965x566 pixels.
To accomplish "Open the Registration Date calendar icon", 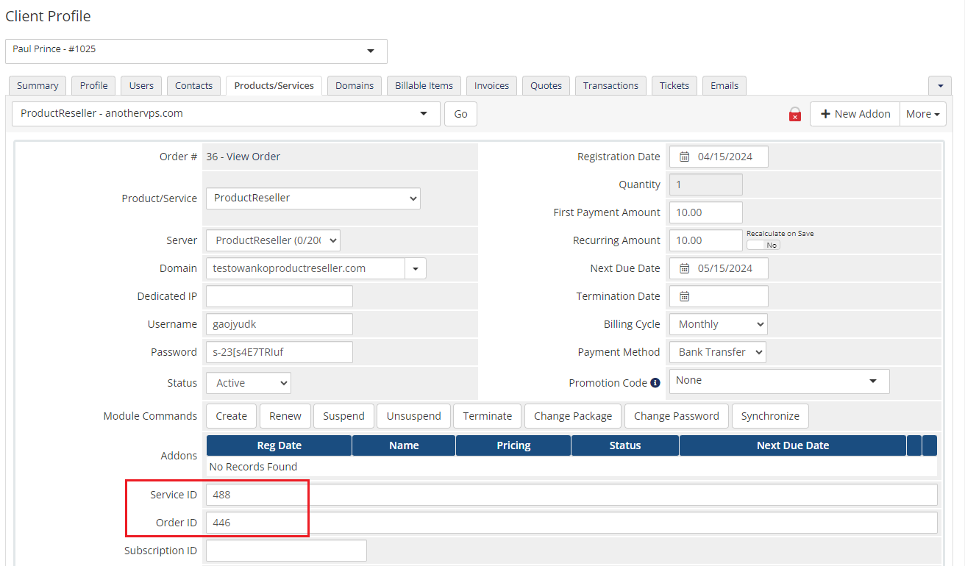I will [684, 157].
